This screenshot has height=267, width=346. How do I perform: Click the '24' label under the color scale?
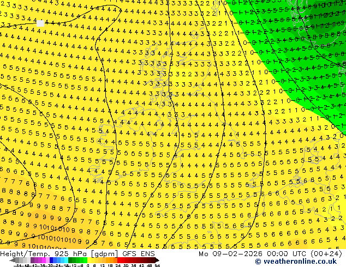pyautogui.click(x=118, y=266)
